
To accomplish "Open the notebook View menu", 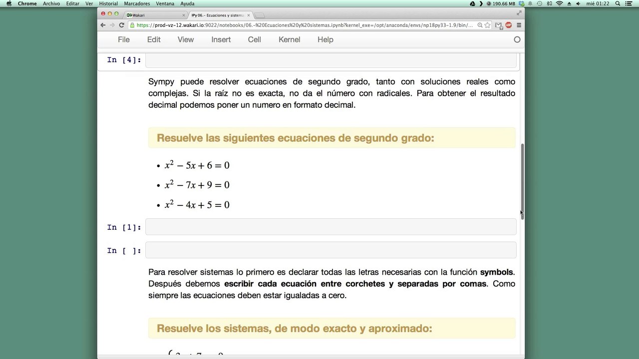I will pyautogui.click(x=186, y=39).
